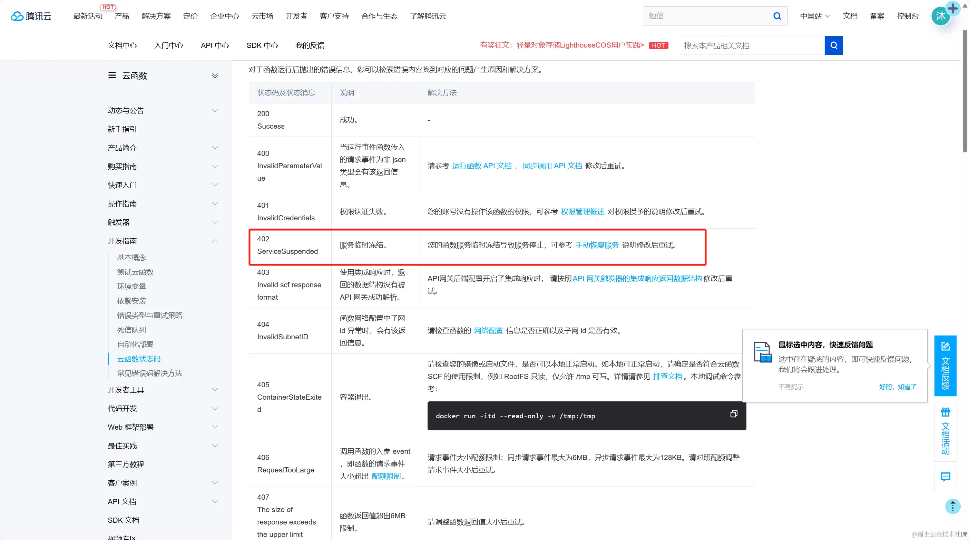The height and width of the screenshot is (540, 969).
Task: Open the chat bubble feedback icon
Action: coord(945,477)
